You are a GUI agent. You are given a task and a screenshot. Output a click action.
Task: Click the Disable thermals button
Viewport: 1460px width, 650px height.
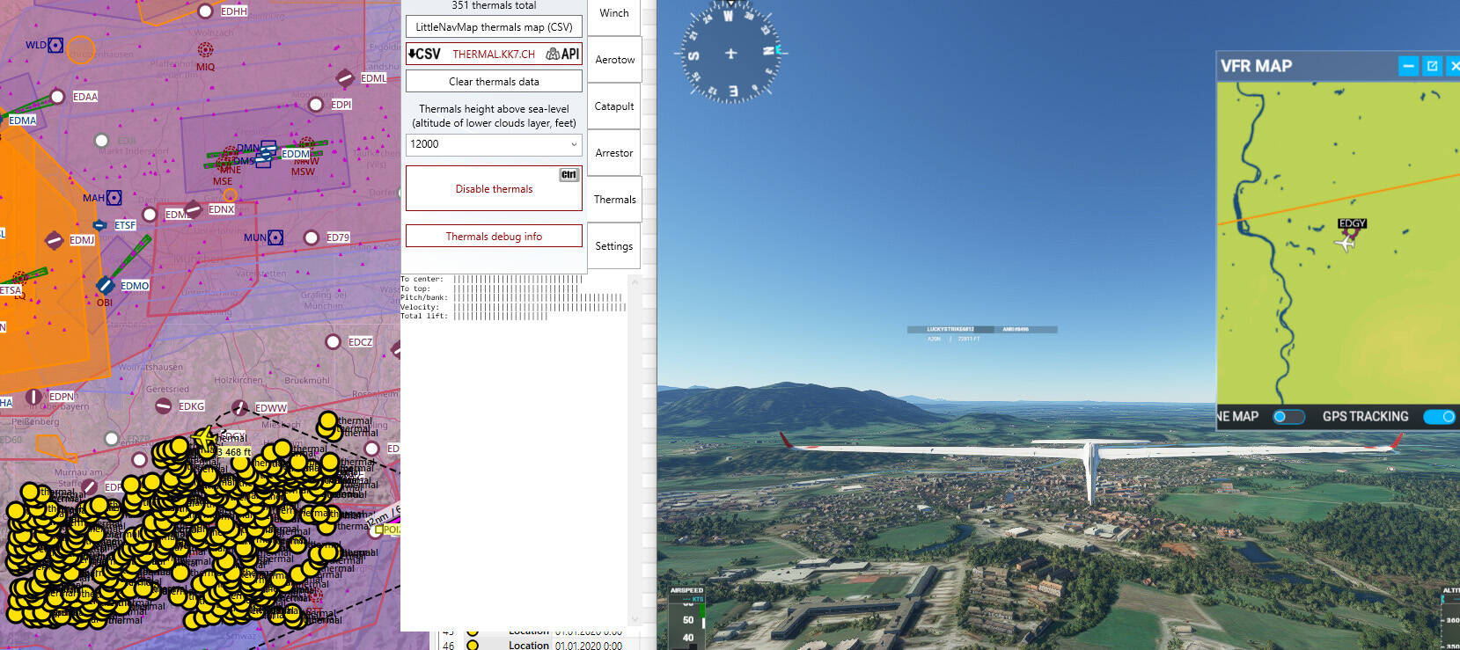[494, 188]
